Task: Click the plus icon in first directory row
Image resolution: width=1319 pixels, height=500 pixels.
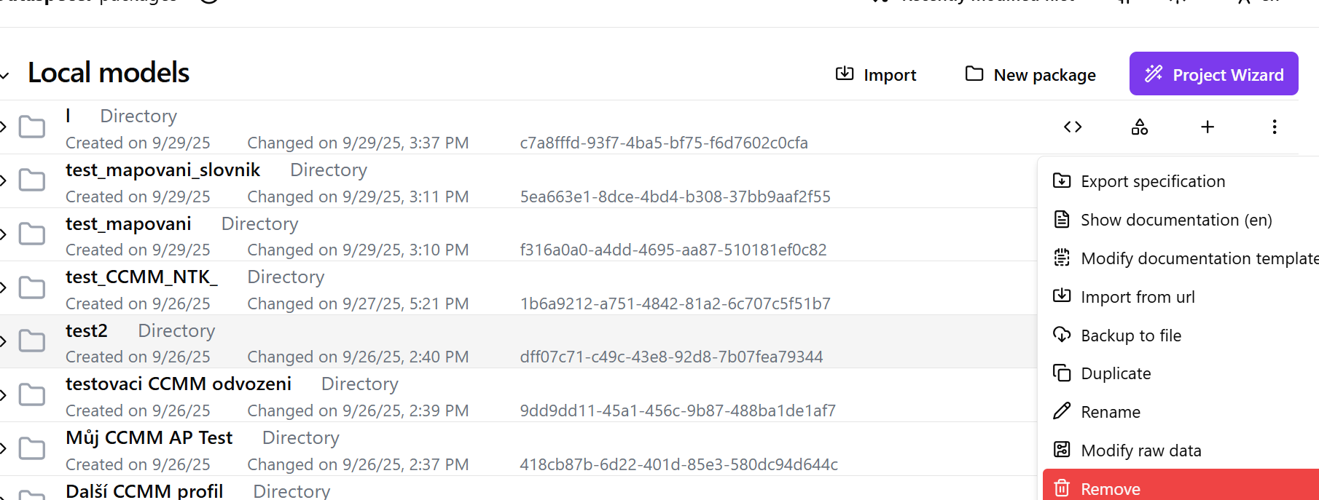Action: (x=1208, y=127)
